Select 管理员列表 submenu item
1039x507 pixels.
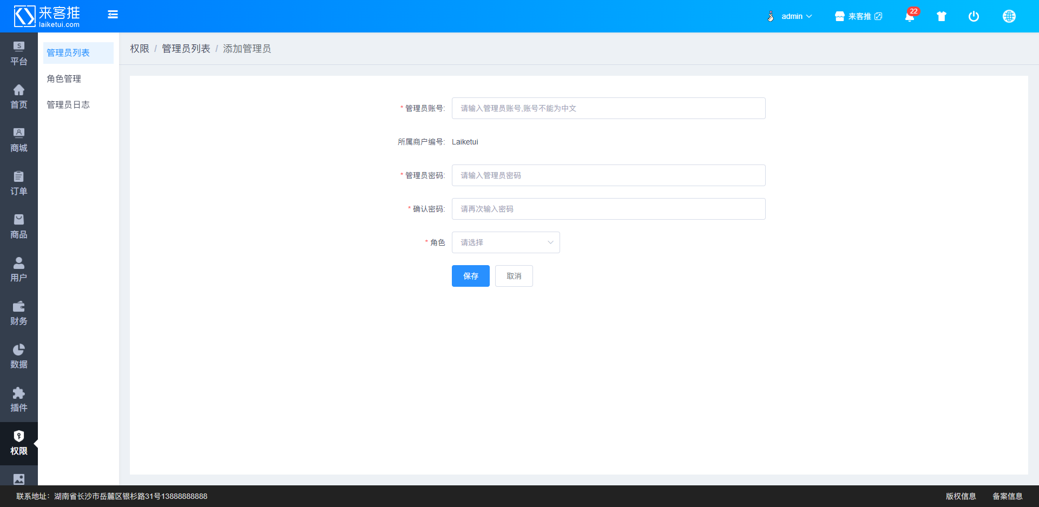click(x=78, y=52)
